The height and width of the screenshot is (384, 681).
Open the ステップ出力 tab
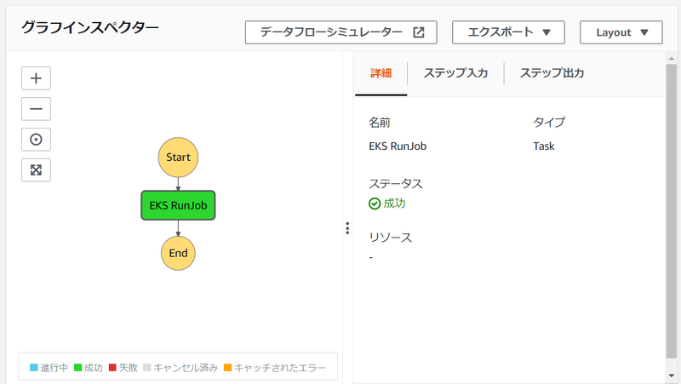point(552,73)
